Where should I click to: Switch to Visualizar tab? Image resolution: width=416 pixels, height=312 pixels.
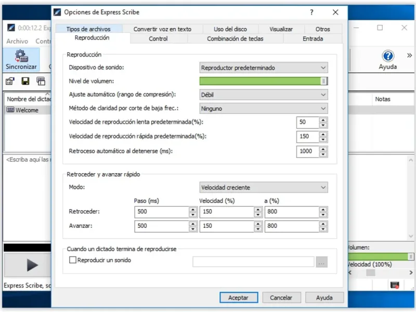click(x=281, y=29)
